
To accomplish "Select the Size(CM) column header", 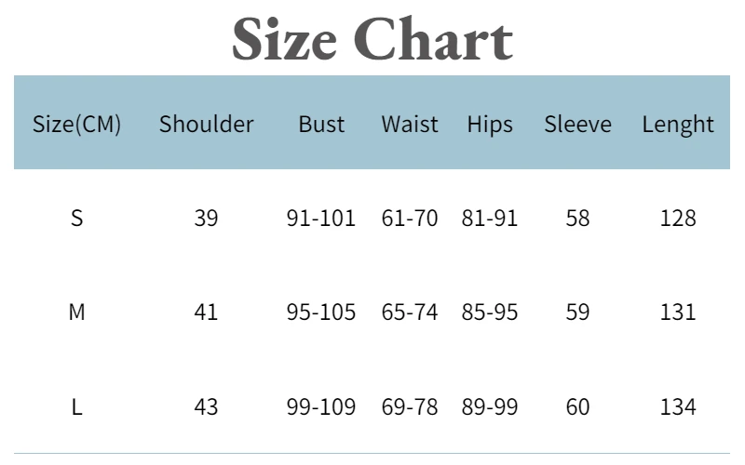I will (x=76, y=125).
